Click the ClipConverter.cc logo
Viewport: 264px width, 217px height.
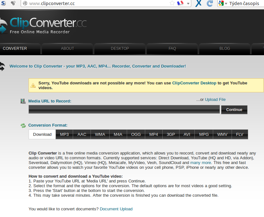(44, 25)
